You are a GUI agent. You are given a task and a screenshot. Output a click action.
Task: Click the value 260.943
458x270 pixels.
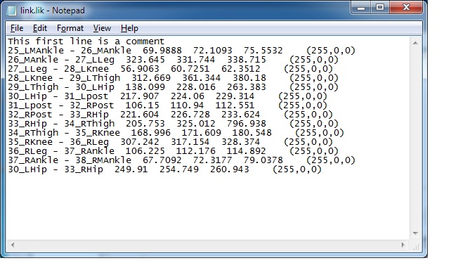230,169
